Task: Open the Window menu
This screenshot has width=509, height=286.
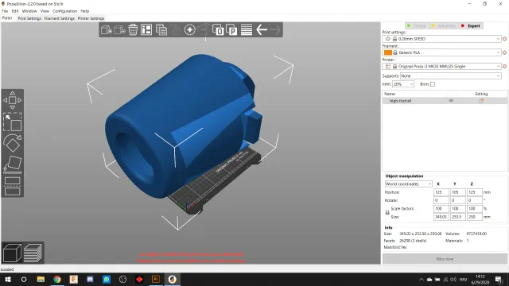Action: point(29,11)
